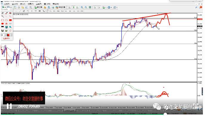205x116 pixels.
Task: Click the New Order button
Action: (38, 7)
